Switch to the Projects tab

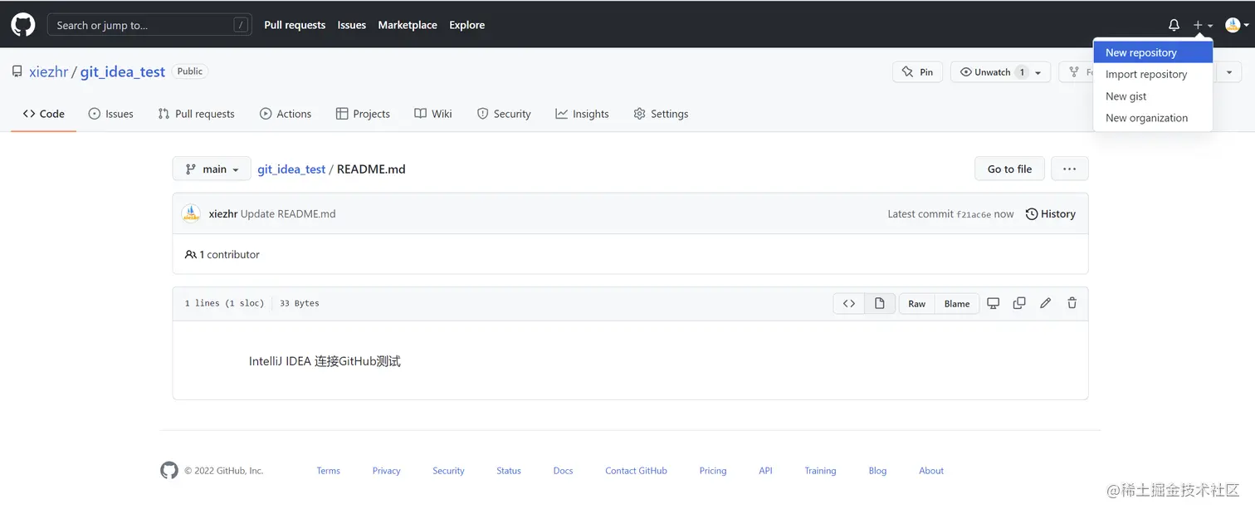point(363,114)
